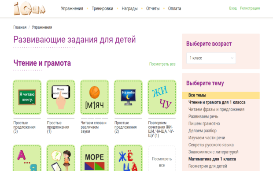Screen dimensions: 273x171
Task: Open the age selector showing '1 класс'
Action: click(x=211, y=58)
